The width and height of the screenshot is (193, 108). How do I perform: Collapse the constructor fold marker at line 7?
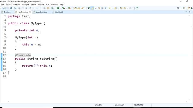click(7, 37)
